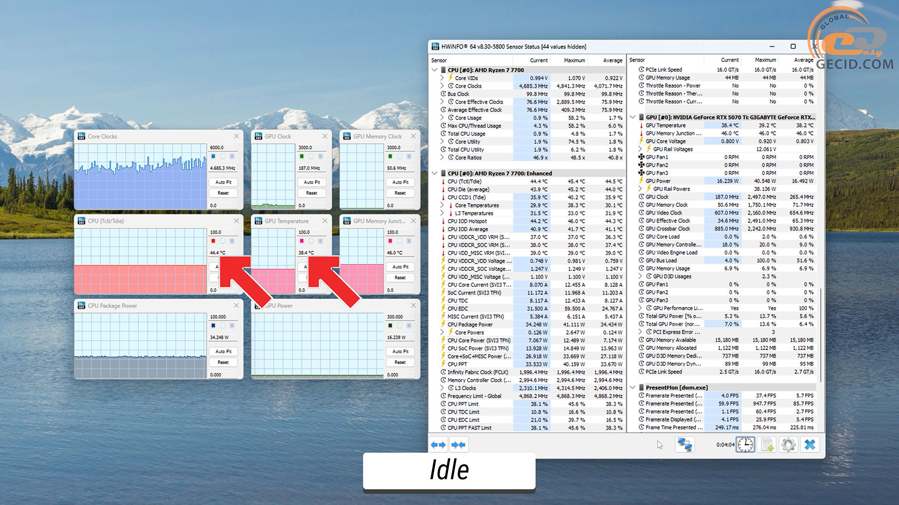Viewport: 899px width, 505px height.
Task: Toggle the square option in Core Clocks graph window
Action: [x=232, y=156]
